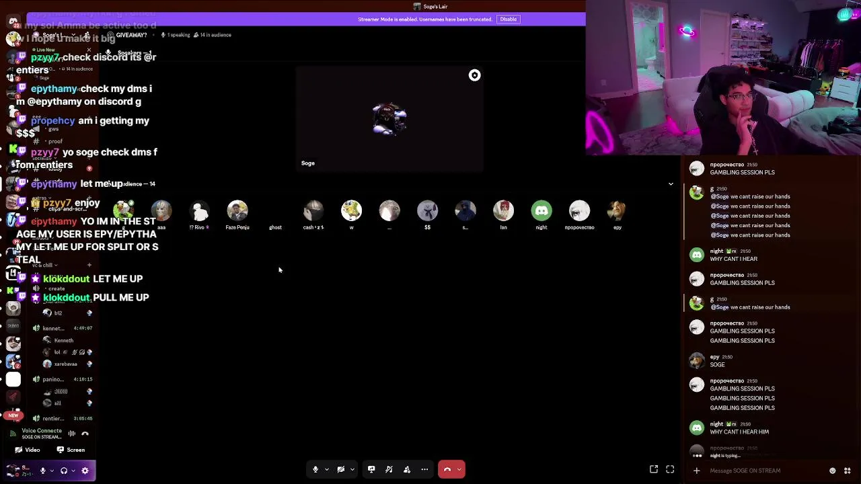861x484 pixels.
Task: Open audience member epy avatar
Action: pos(617,211)
